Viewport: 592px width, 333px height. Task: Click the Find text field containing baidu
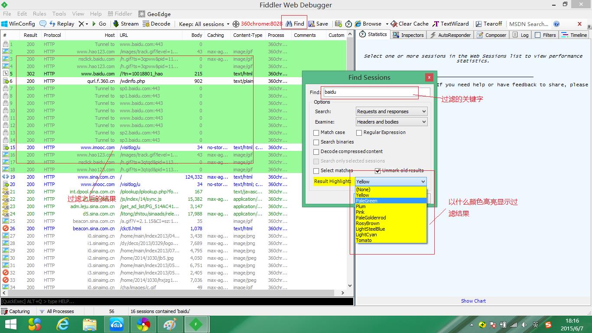coord(376,92)
